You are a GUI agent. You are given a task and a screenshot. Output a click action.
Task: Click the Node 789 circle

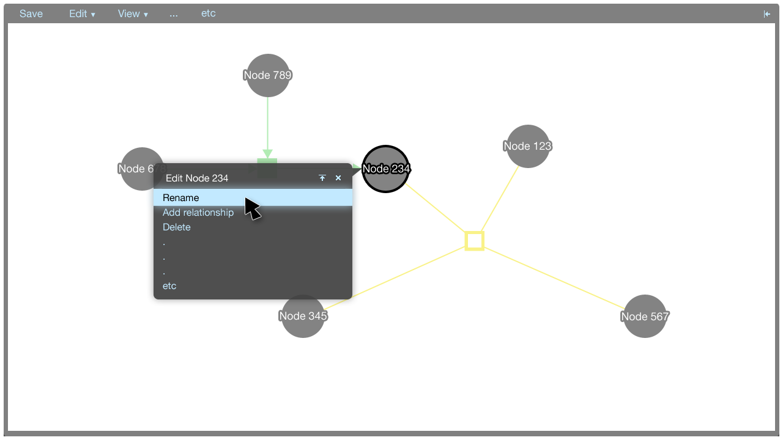[267, 75]
